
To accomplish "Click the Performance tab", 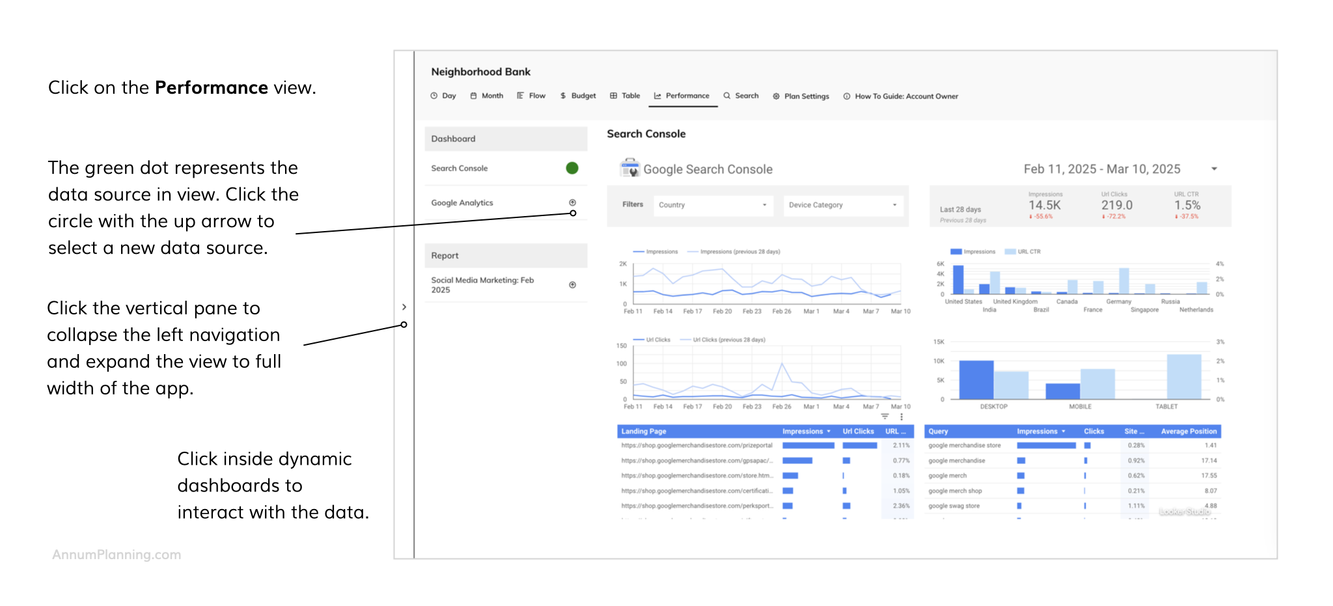I will tap(682, 96).
